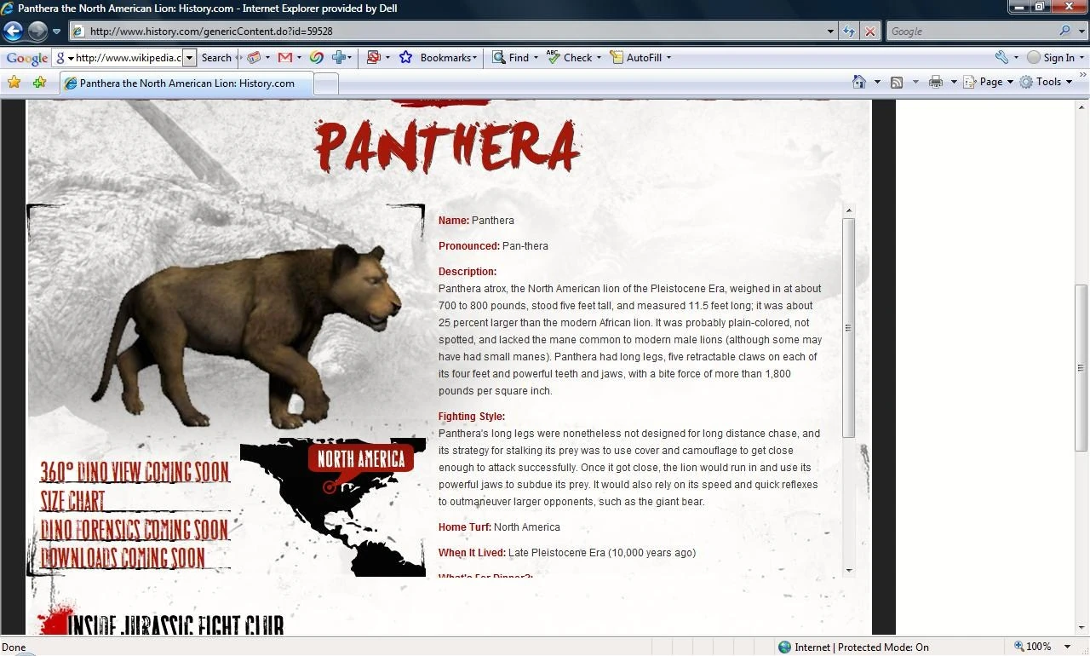Click the Google Toolbar Search button
The height and width of the screenshot is (656, 1090).
(216, 58)
